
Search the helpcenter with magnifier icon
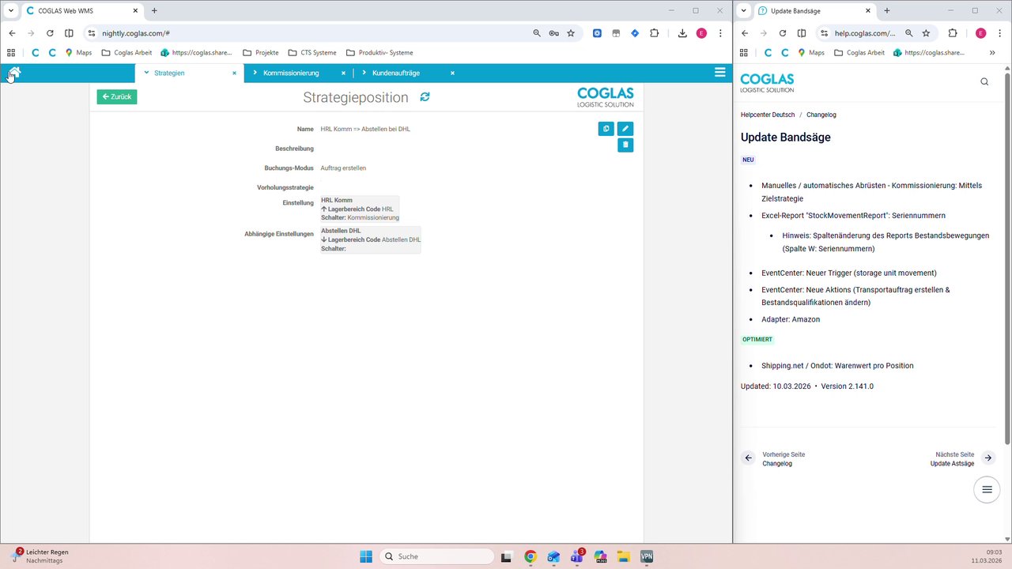[984, 81]
